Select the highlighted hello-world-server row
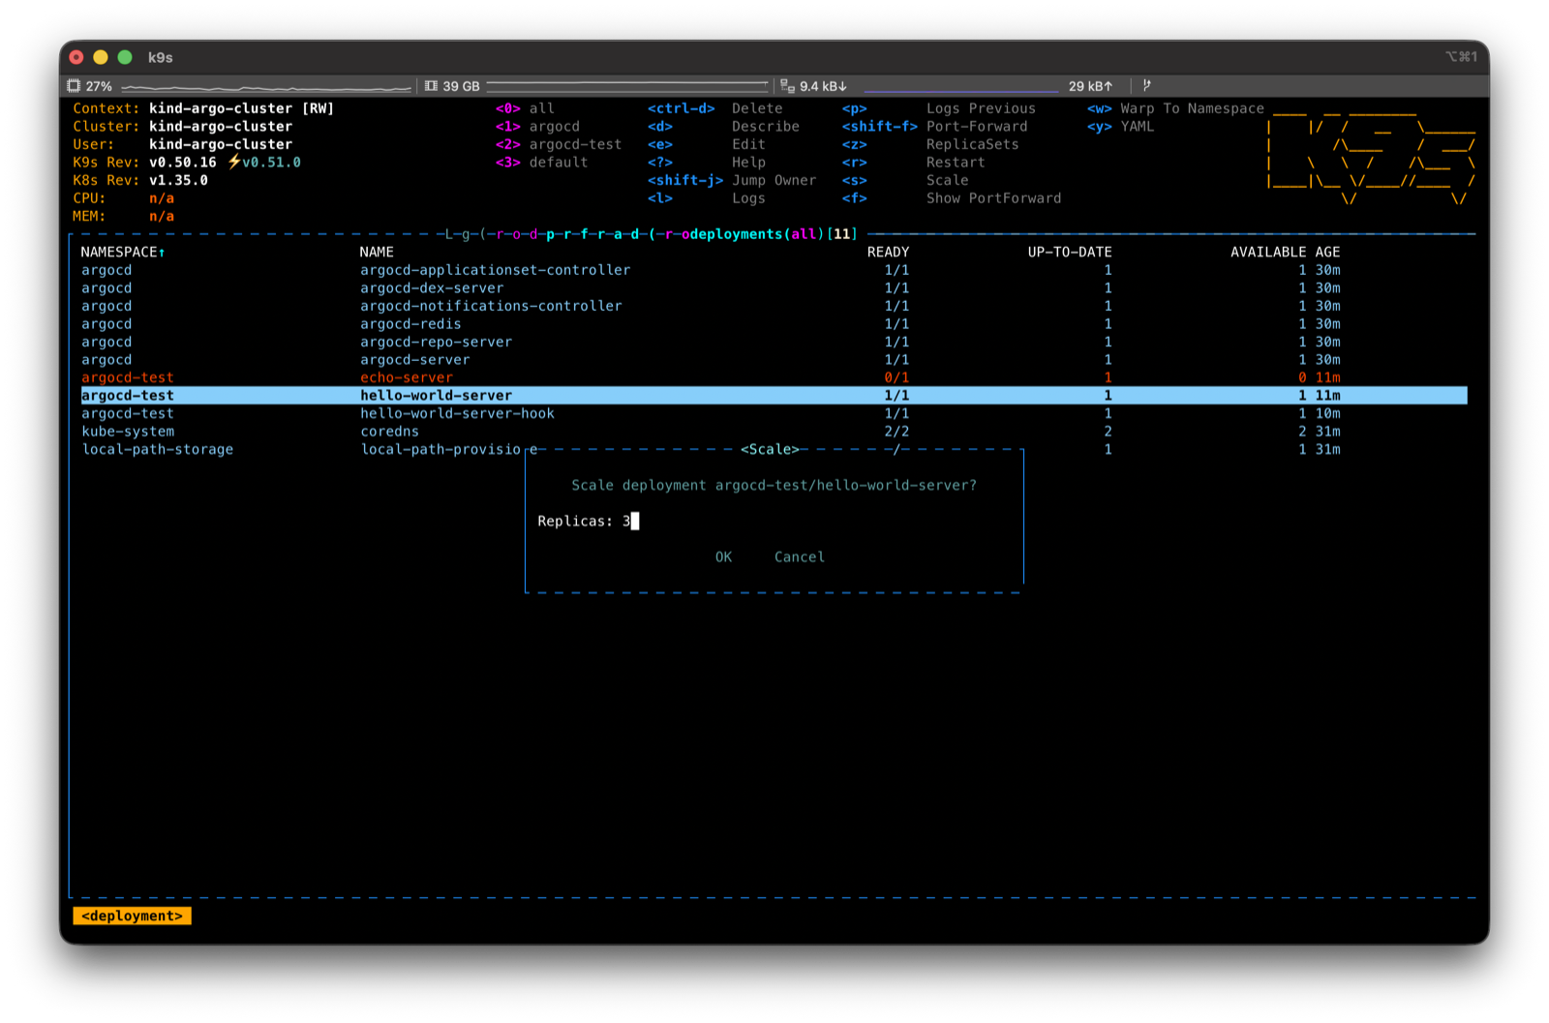Image resolution: width=1549 pixels, height=1023 pixels. (x=774, y=395)
